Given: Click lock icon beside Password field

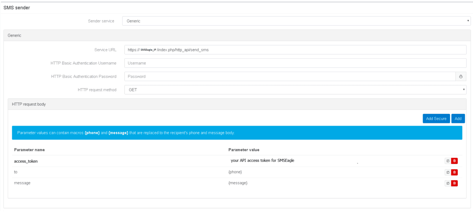Looking at the screenshot, I should (x=461, y=76).
